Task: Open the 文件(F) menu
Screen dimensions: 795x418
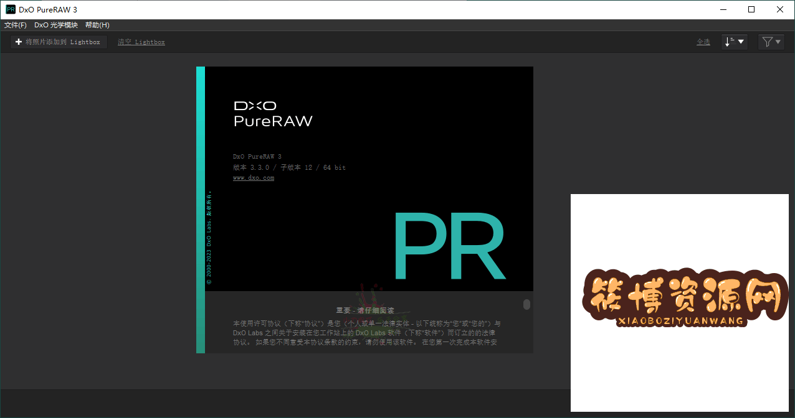Action: (x=16, y=26)
